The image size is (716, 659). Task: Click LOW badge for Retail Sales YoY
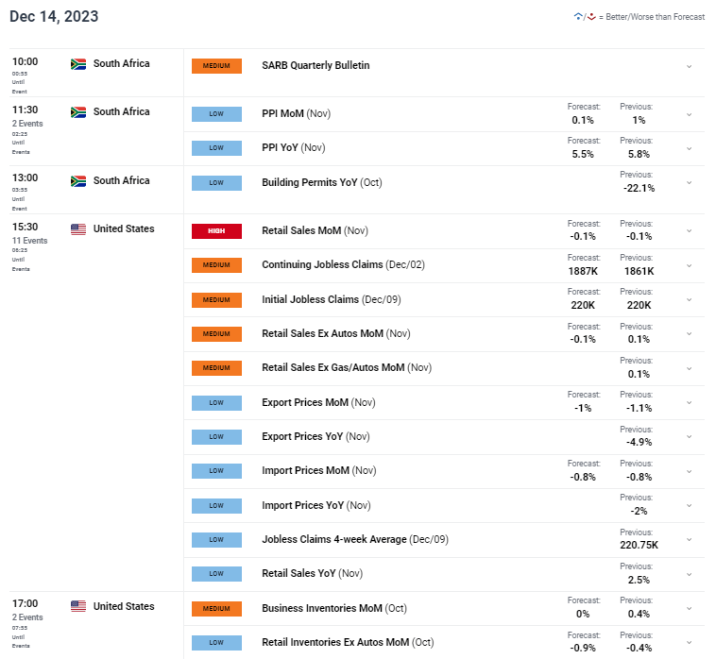[216, 574]
